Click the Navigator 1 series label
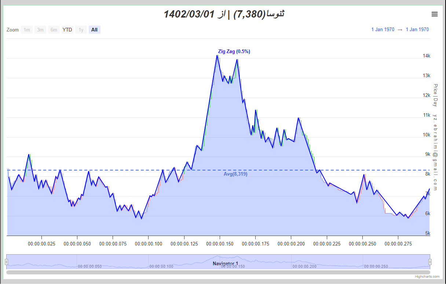This screenshot has width=446, height=285. [x=225, y=263]
